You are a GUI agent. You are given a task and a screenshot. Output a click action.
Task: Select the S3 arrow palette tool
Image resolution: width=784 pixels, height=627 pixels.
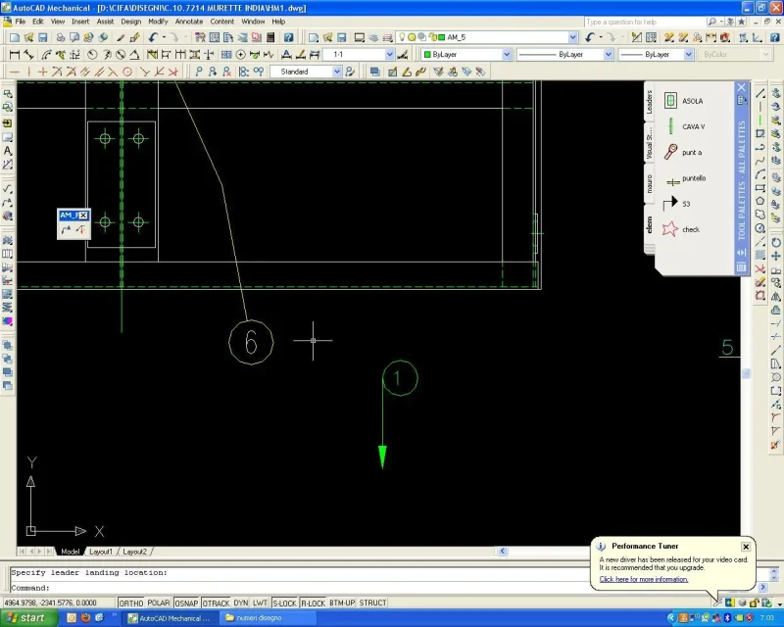coord(676,204)
